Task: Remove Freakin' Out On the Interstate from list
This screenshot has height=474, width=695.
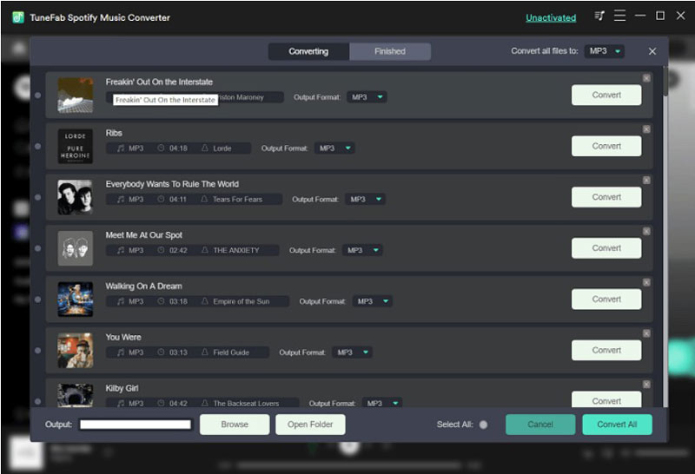Action: (x=646, y=78)
